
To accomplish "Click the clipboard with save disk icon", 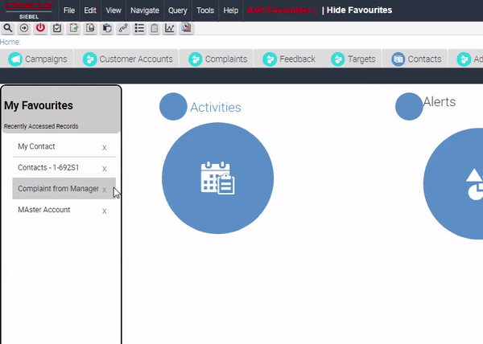I will 90,28.
